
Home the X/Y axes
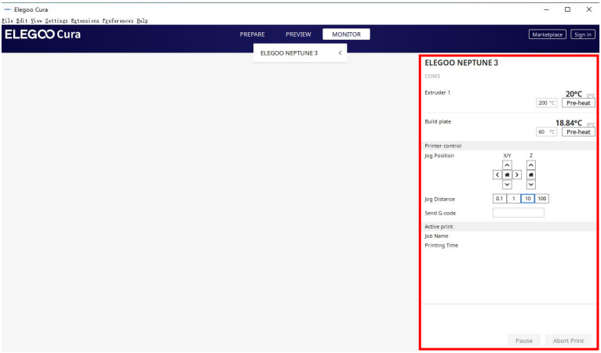[x=507, y=175]
